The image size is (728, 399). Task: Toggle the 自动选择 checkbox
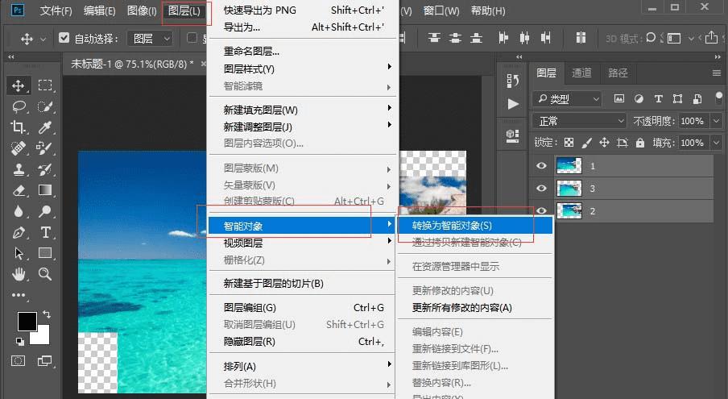64,38
